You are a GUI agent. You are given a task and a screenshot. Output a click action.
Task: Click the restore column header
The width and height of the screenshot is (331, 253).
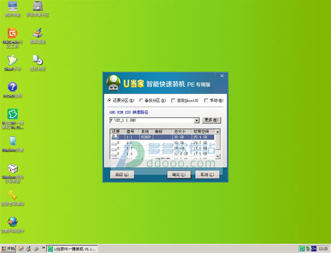117,132
